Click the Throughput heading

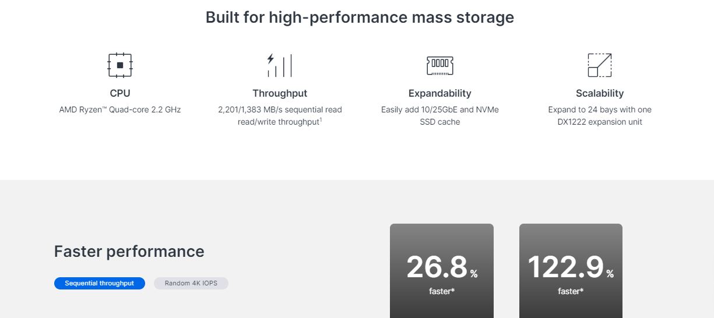point(280,93)
